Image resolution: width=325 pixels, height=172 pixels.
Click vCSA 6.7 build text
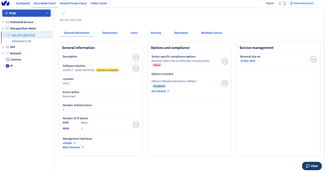pos(78,70)
